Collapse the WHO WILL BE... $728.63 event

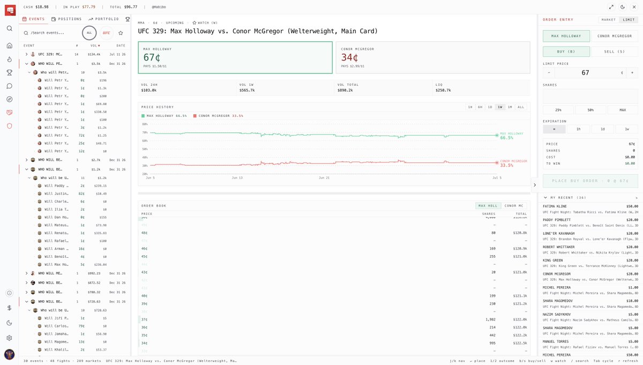[x=27, y=301]
